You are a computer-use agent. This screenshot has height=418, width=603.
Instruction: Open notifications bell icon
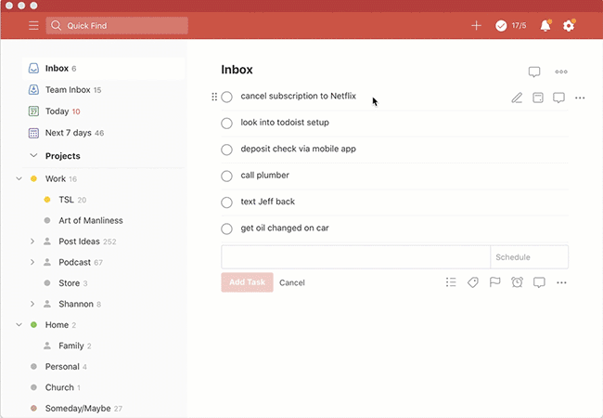545,25
